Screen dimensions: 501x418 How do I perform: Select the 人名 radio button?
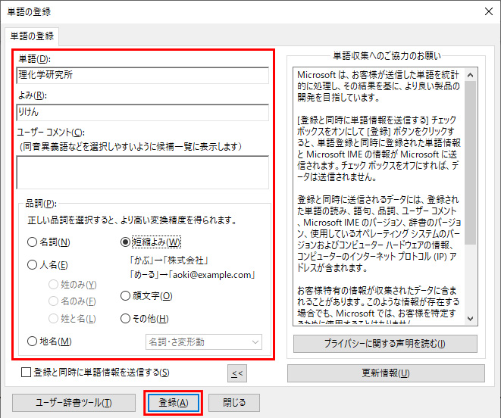tap(33, 265)
